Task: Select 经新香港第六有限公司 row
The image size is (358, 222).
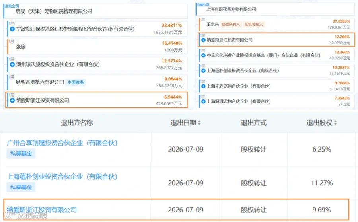Action: [97, 82]
